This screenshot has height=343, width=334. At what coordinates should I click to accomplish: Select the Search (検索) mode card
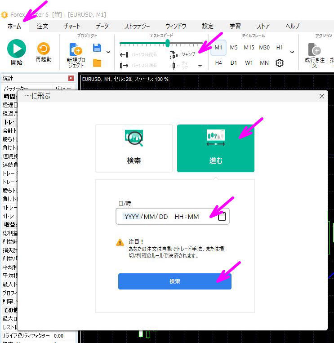coord(134,148)
